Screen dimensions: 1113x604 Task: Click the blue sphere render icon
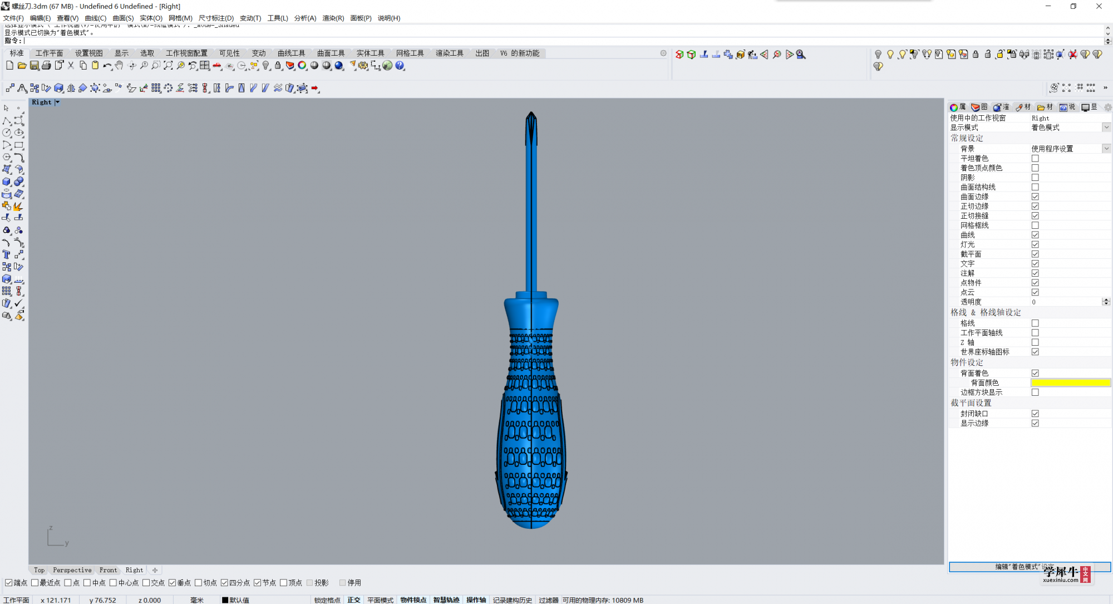tap(339, 66)
